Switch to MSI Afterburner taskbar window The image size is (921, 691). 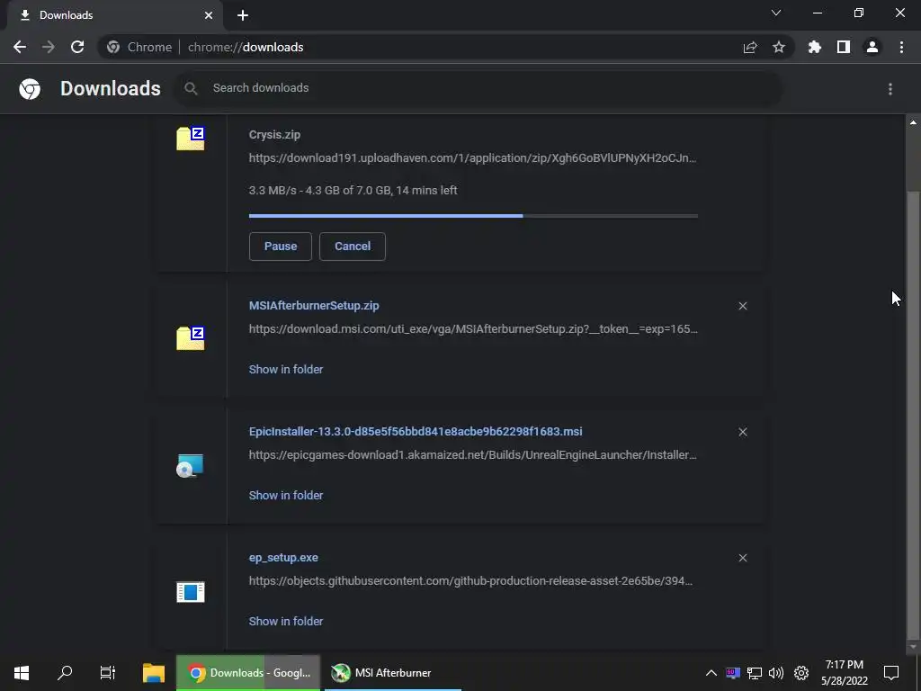391,673
